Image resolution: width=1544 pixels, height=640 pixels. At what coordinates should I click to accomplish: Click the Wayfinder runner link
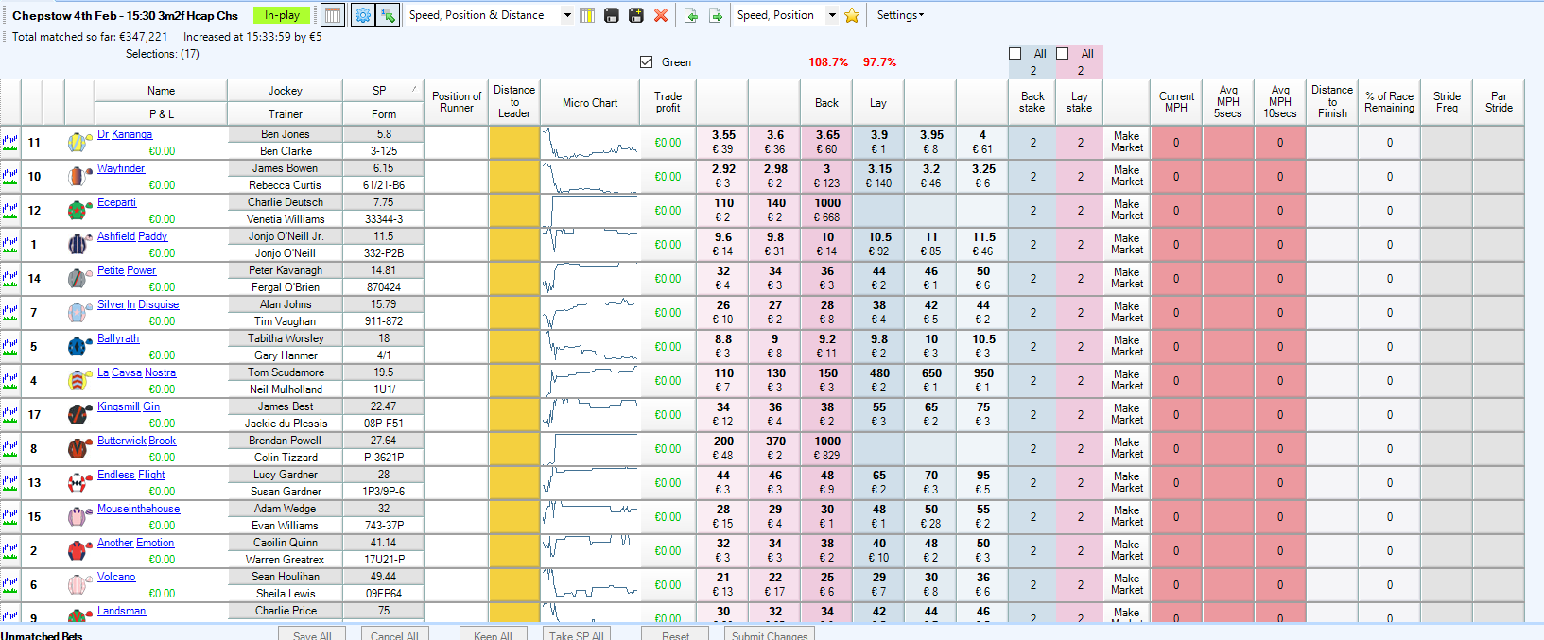121,168
